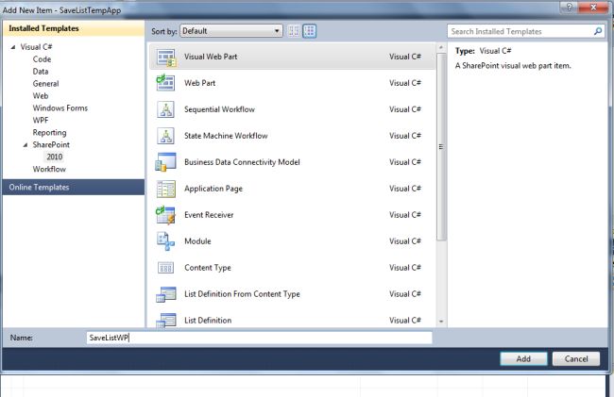Screen dimensions: 614x397
Task: Select the 2010 SharePoint node
Action: [x=55, y=157]
